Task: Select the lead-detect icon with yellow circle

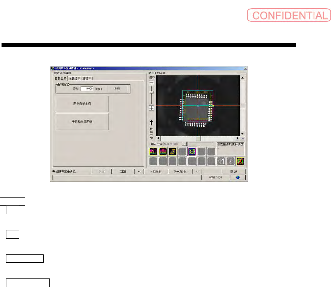Action: coord(153,151)
